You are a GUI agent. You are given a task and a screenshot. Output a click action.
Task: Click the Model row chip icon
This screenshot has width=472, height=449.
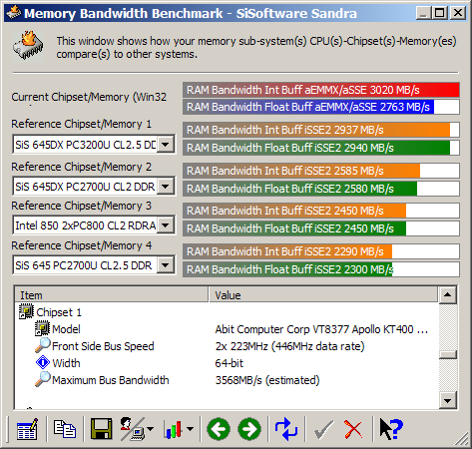pyautogui.click(x=42, y=328)
